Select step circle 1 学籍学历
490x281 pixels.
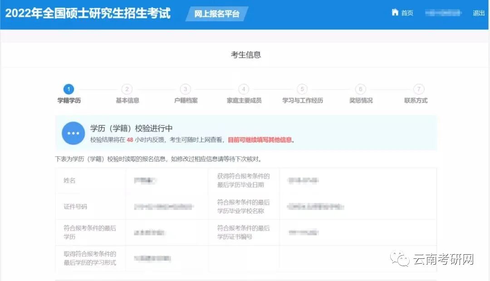[x=69, y=89]
